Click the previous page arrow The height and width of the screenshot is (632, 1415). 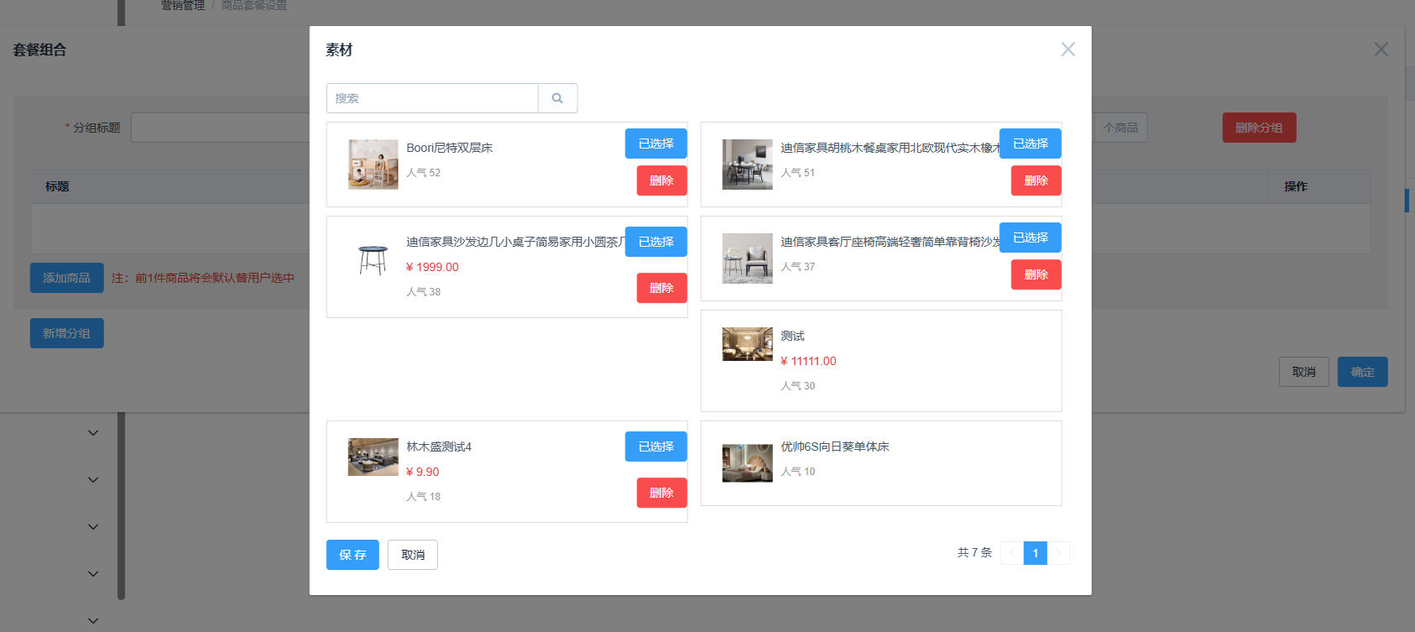point(1012,553)
